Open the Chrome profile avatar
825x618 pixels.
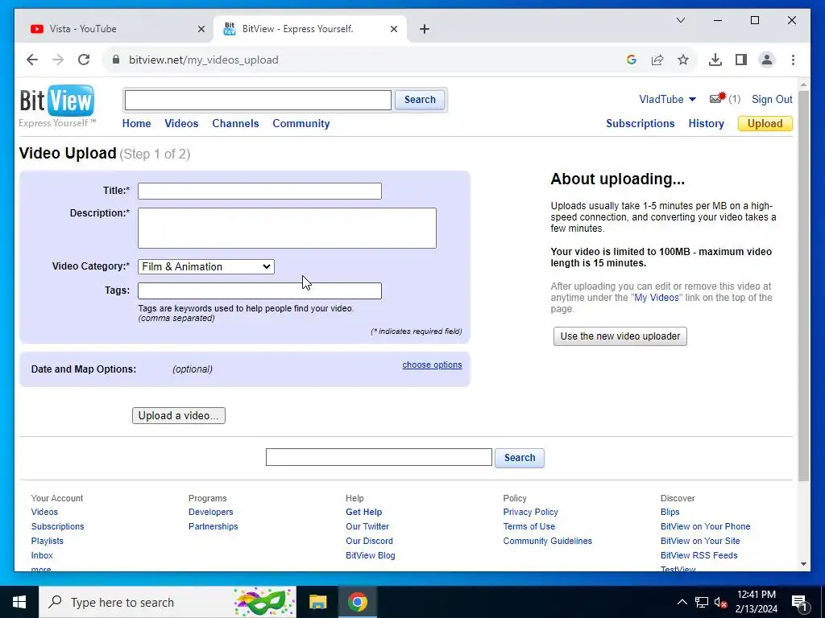point(767,60)
